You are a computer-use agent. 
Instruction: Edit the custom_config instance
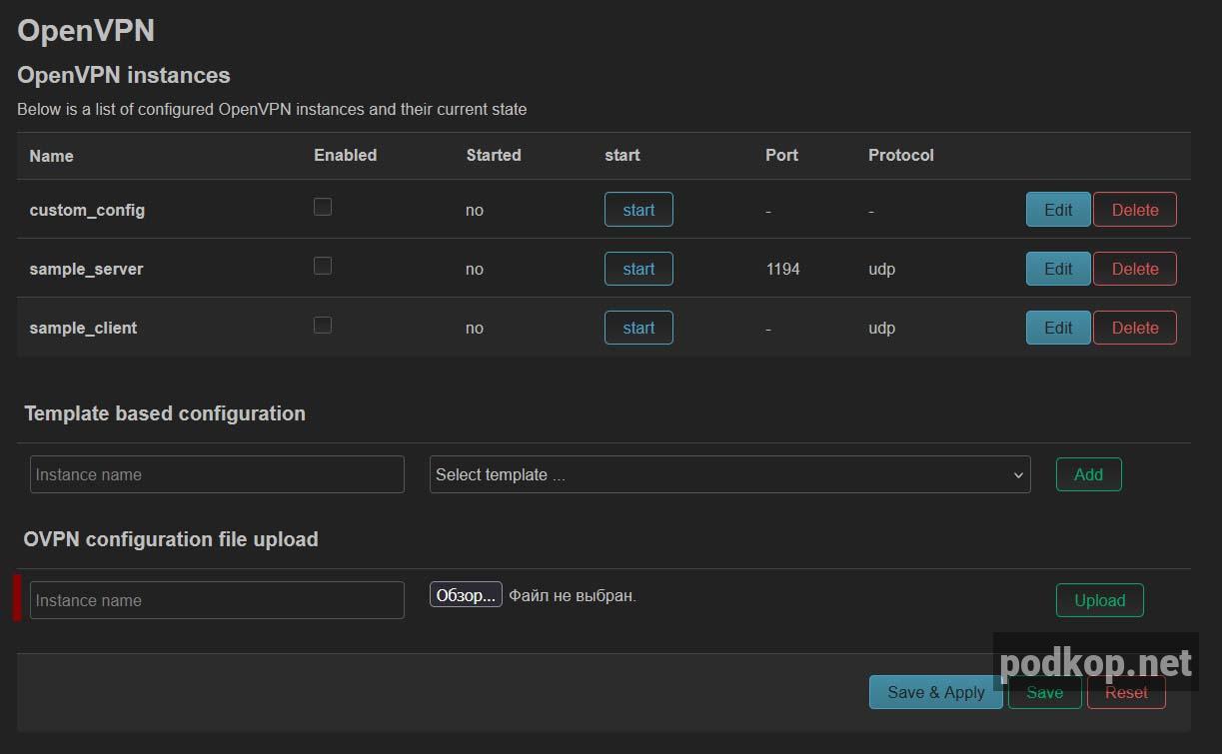coord(1057,210)
